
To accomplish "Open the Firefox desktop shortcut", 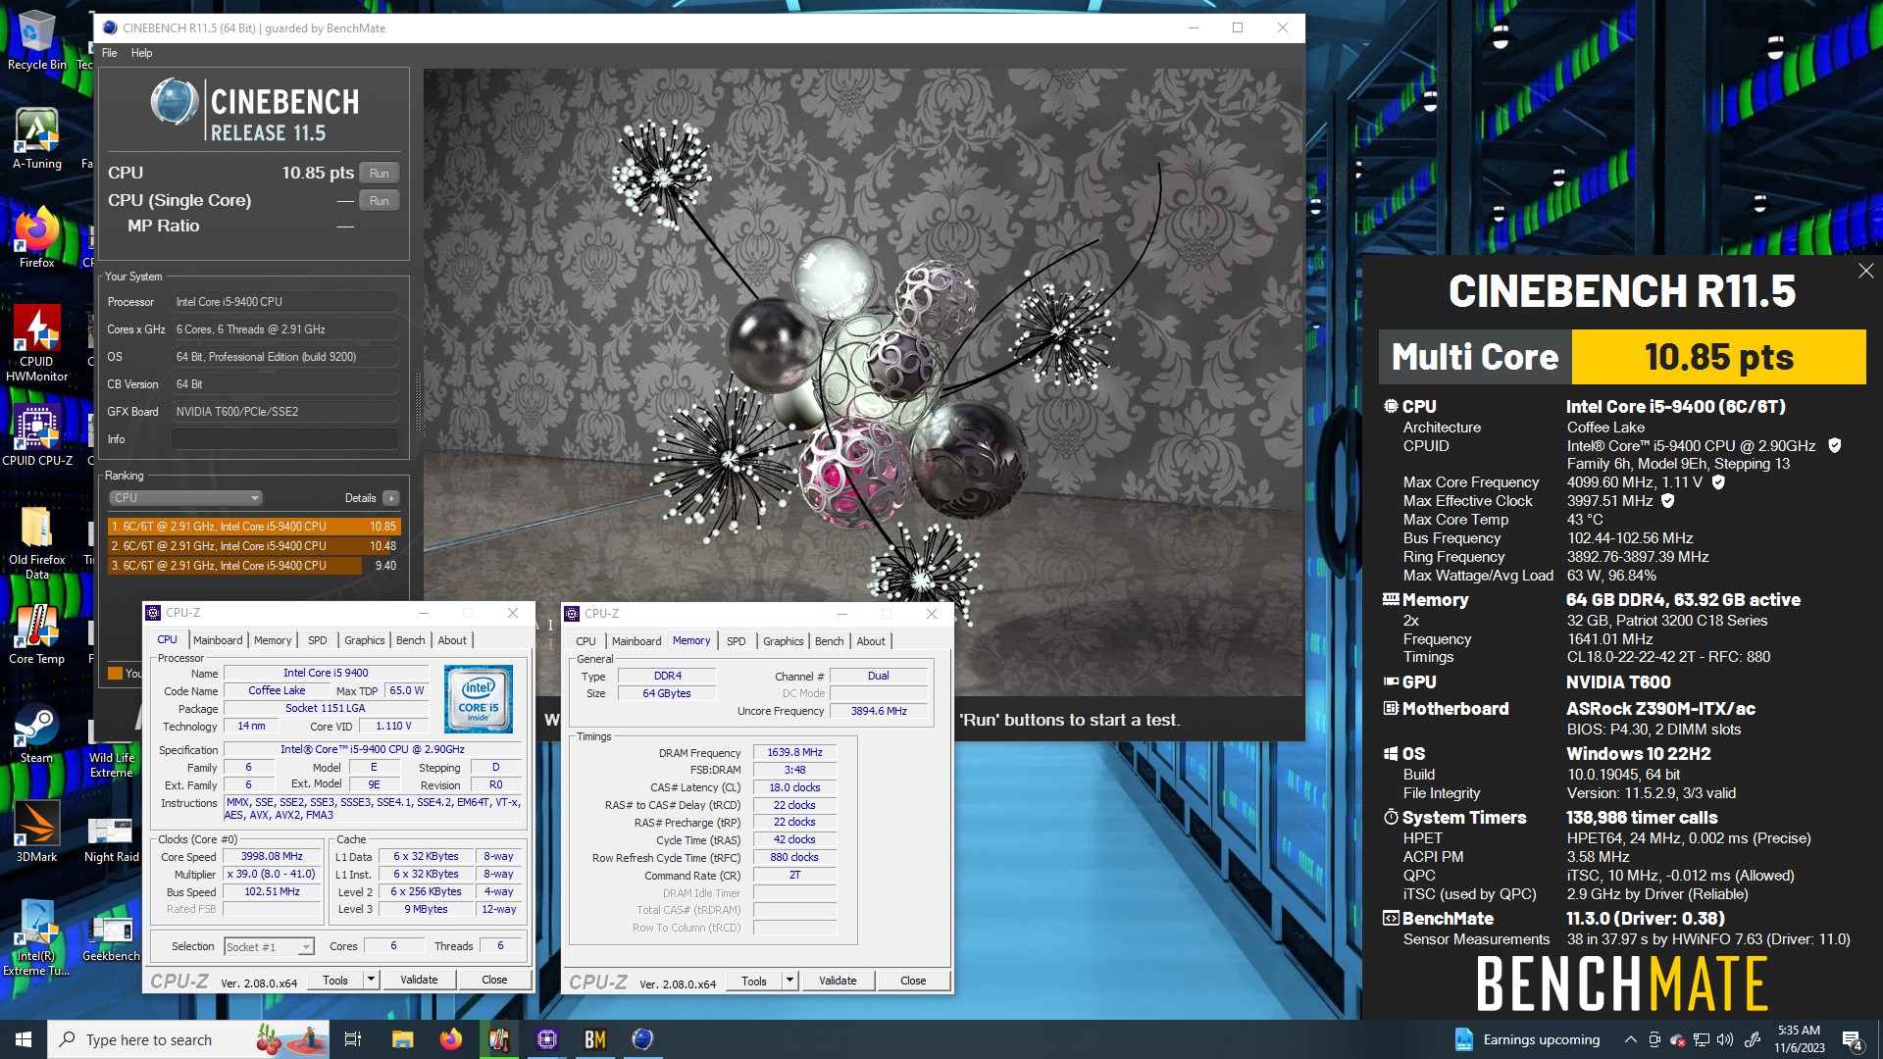I will 36,237.
